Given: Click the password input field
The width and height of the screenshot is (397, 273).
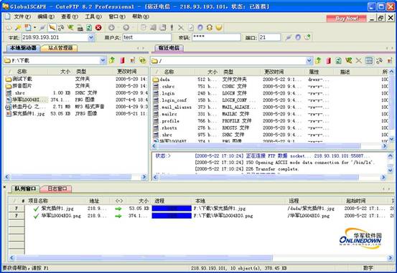Looking at the screenshot, I should (x=216, y=37).
